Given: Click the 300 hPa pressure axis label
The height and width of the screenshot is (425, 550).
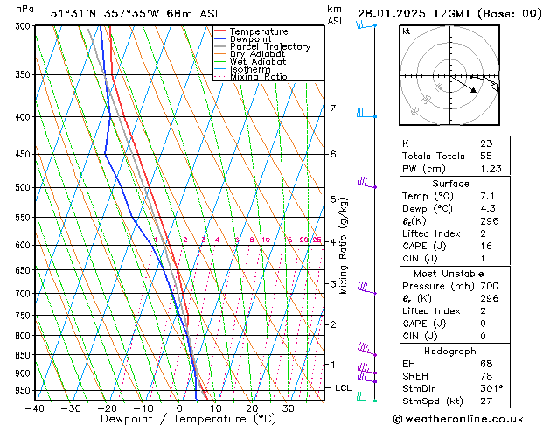Looking at the screenshot, I should [24, 26].
